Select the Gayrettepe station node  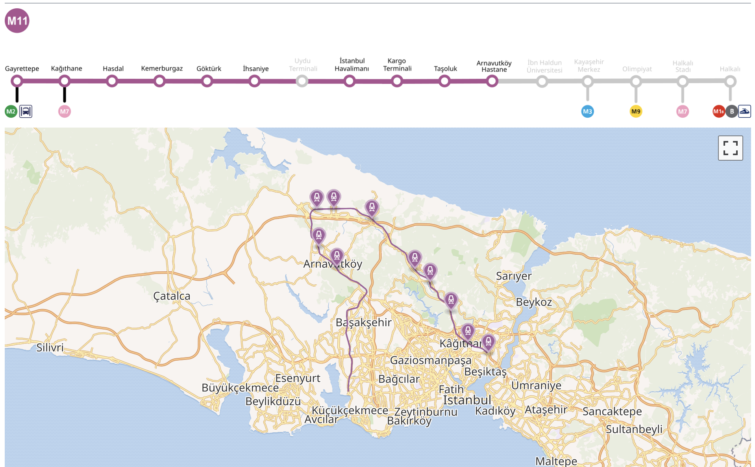coord(17,82)
